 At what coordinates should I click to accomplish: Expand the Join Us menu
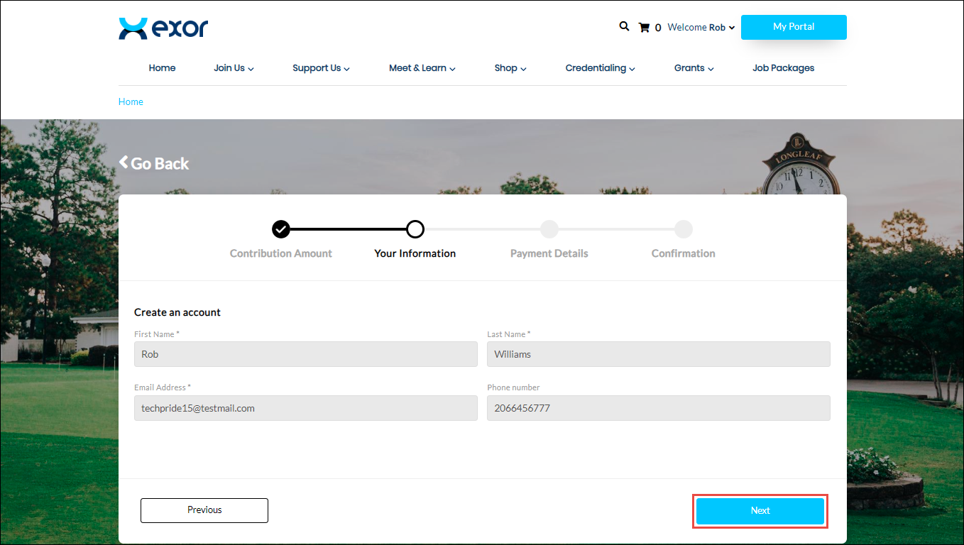pyautogui.click(x=234, y=68)
